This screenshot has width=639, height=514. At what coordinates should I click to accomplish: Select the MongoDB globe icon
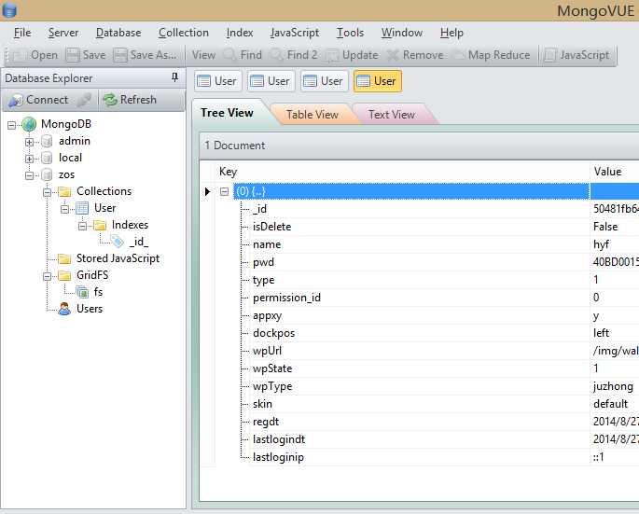click(x=29, y=124)
